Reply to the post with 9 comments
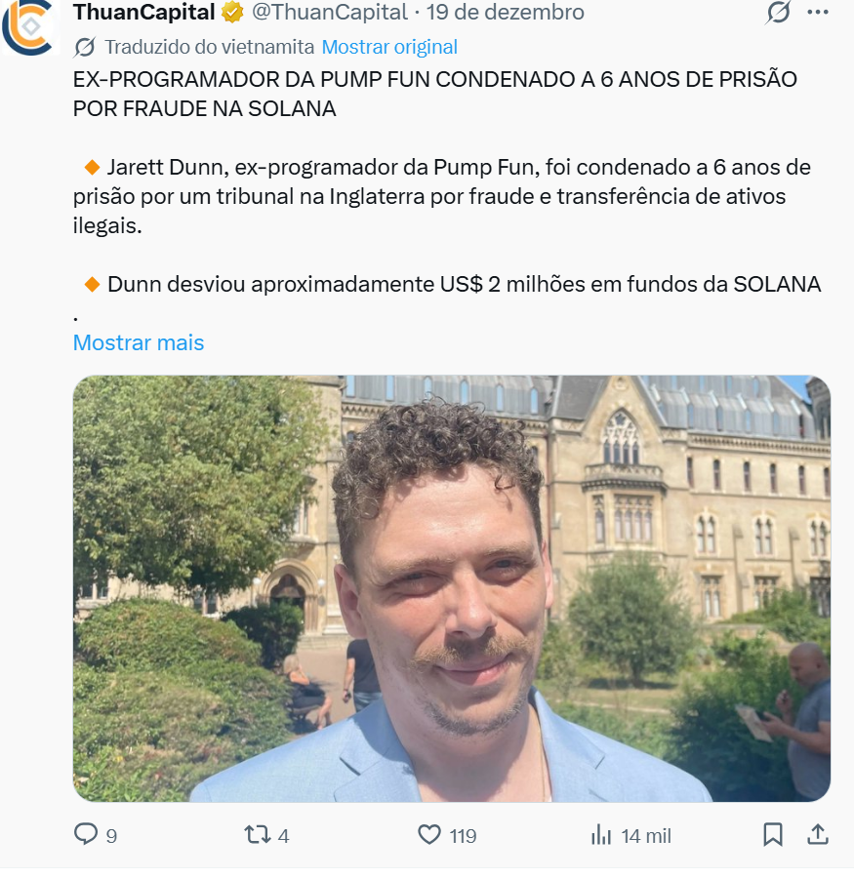This screenshot has width=854, height=878. point(96,835)
